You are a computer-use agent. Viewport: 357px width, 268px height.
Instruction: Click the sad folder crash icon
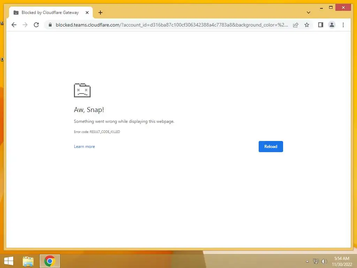pyautogui.click(x=82, y=90)
